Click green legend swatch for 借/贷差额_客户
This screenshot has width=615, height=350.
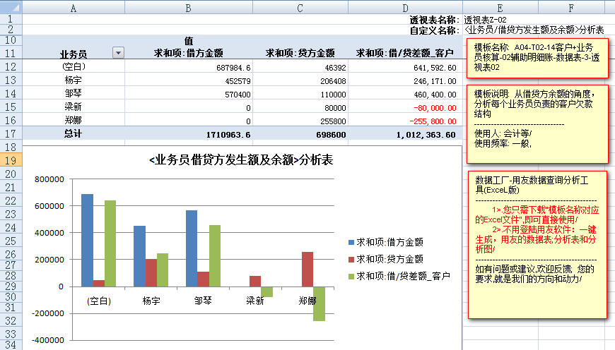pos(350,276)
